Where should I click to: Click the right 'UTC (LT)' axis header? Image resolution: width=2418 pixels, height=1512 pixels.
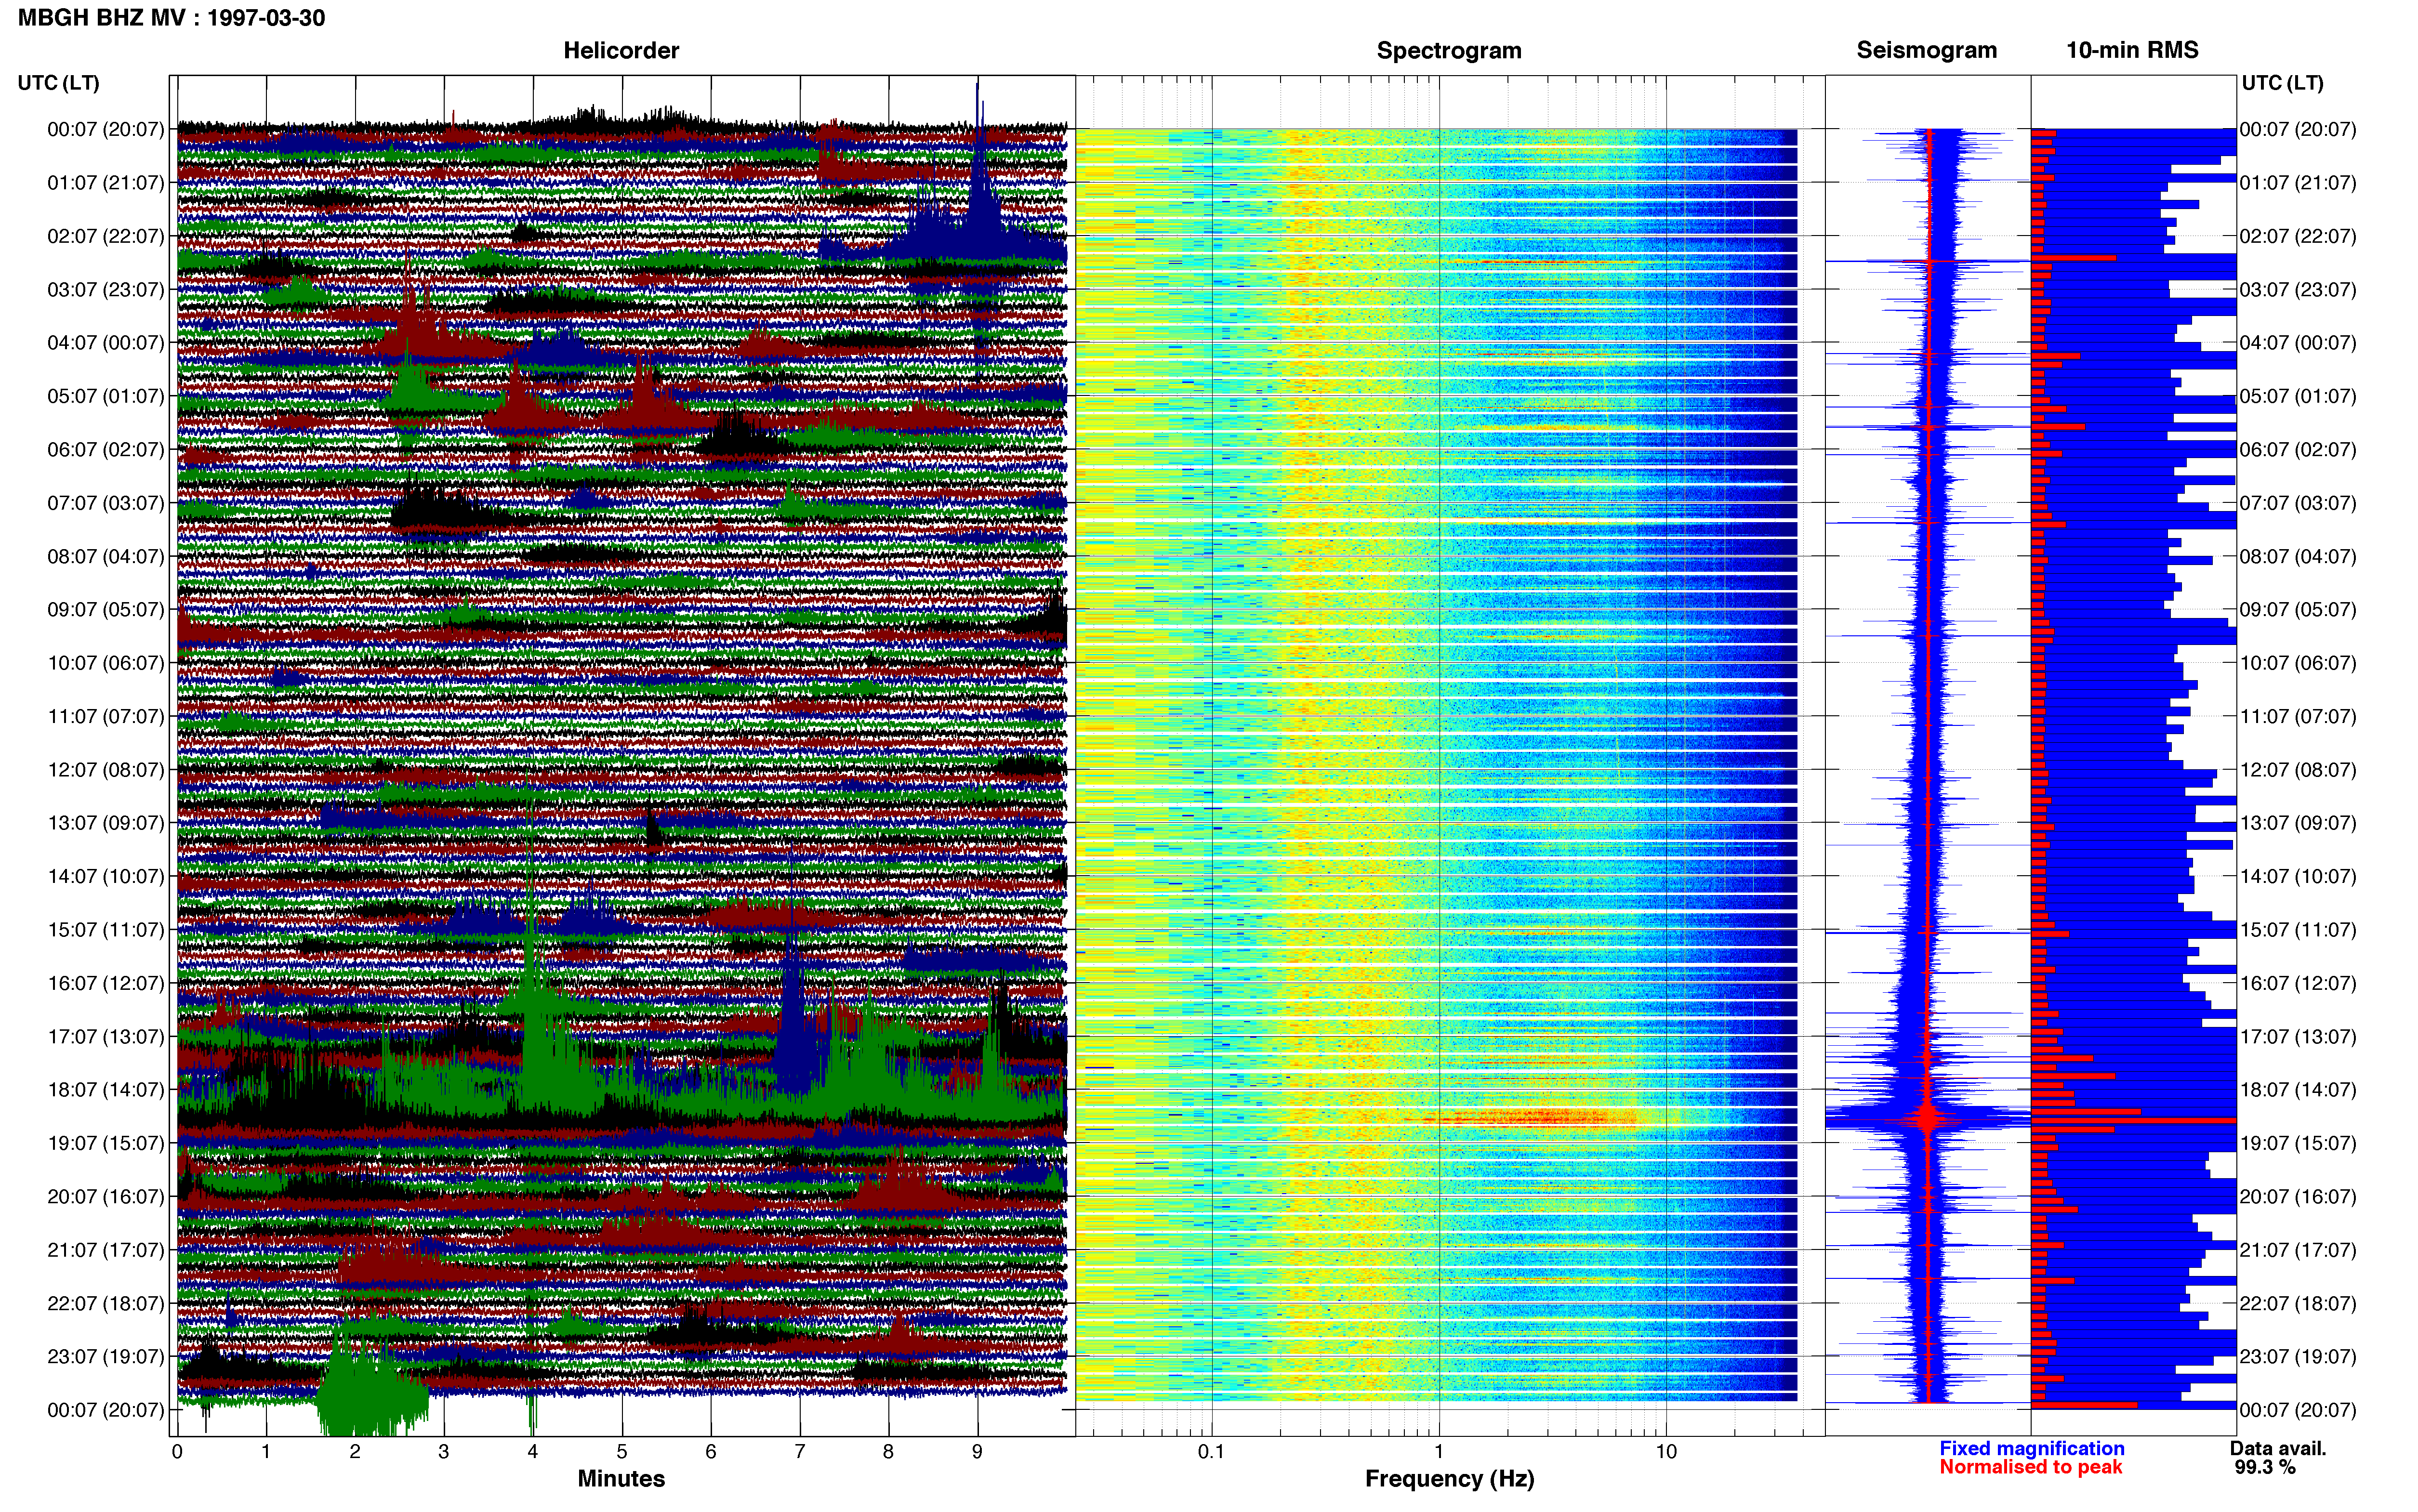[2282, 83]
